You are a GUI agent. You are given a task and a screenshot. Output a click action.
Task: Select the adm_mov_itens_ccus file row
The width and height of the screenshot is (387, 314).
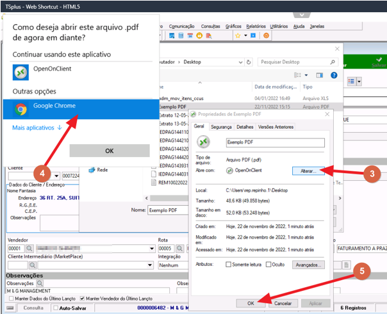(251, 98)
